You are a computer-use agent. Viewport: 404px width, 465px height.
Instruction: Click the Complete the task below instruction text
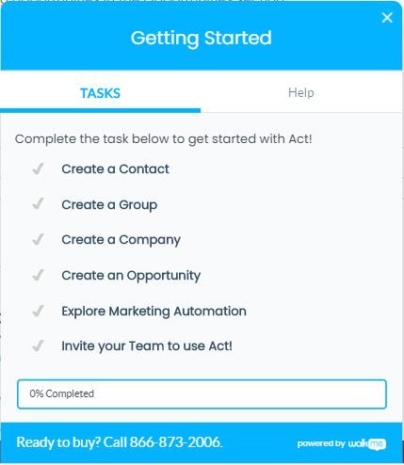164,138
